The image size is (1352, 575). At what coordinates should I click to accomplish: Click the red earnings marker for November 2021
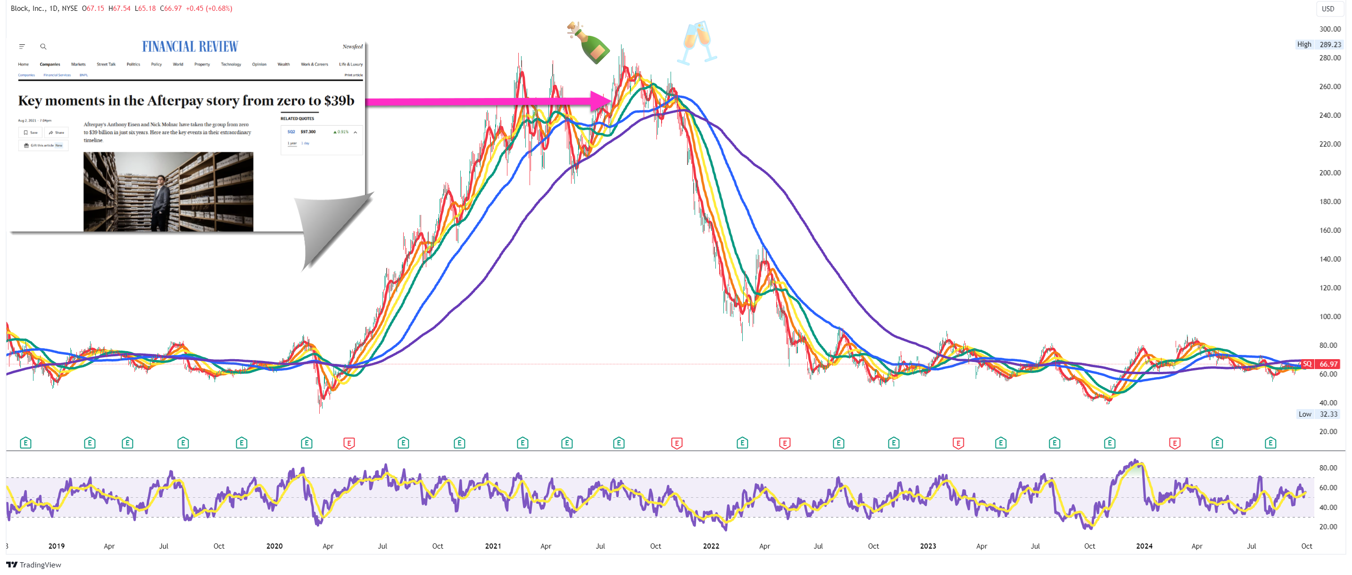(x=677, y=443)
